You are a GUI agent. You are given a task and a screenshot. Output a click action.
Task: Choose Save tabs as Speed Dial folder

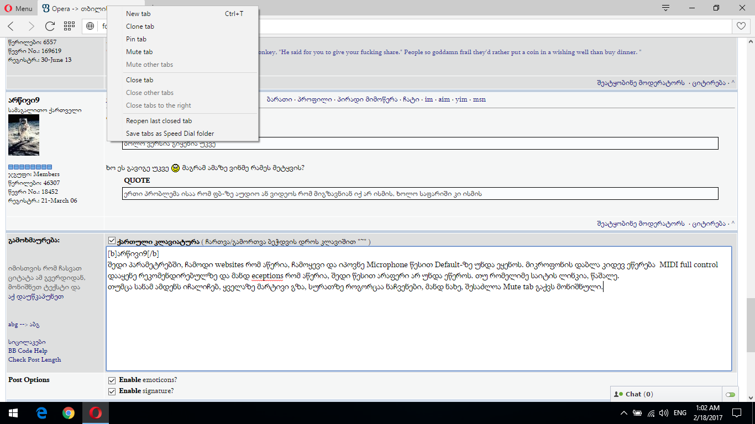click(x=183, y=134)
